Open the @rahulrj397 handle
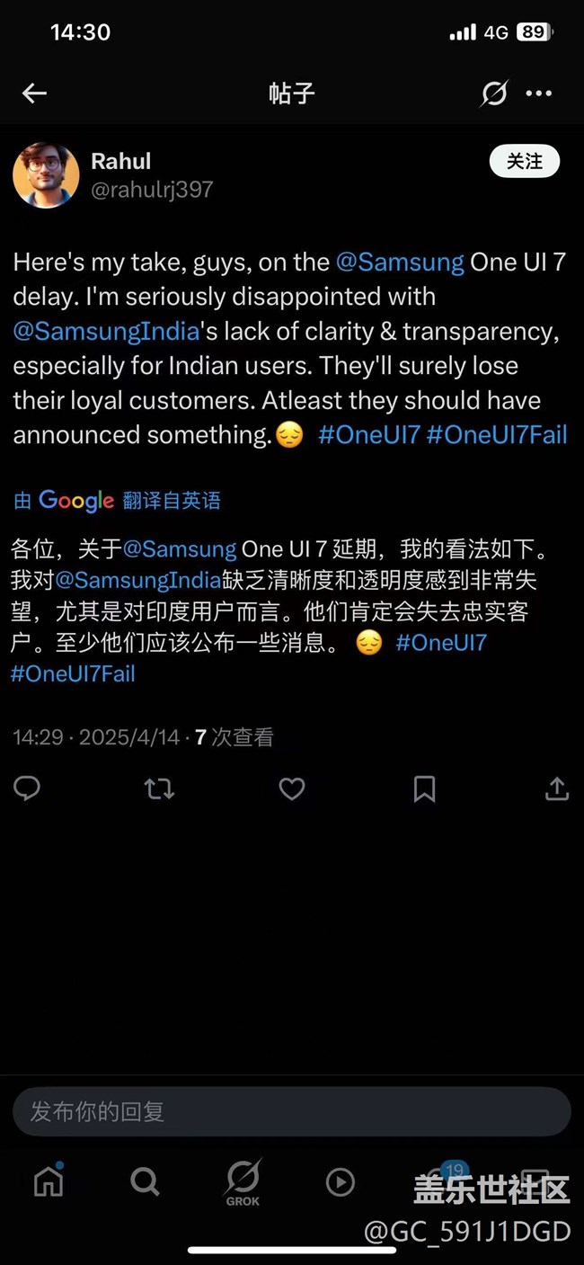Viewport: 584px width, 1265px height. tap(152, 189)
